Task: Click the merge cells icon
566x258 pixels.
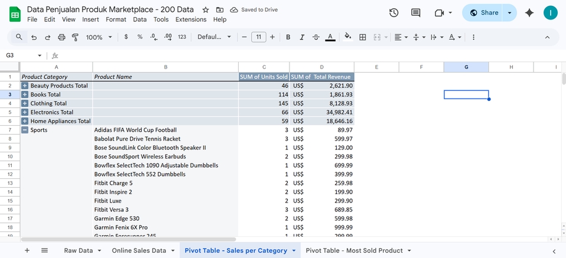Action: pyautogui.click(x=377, y=37)
